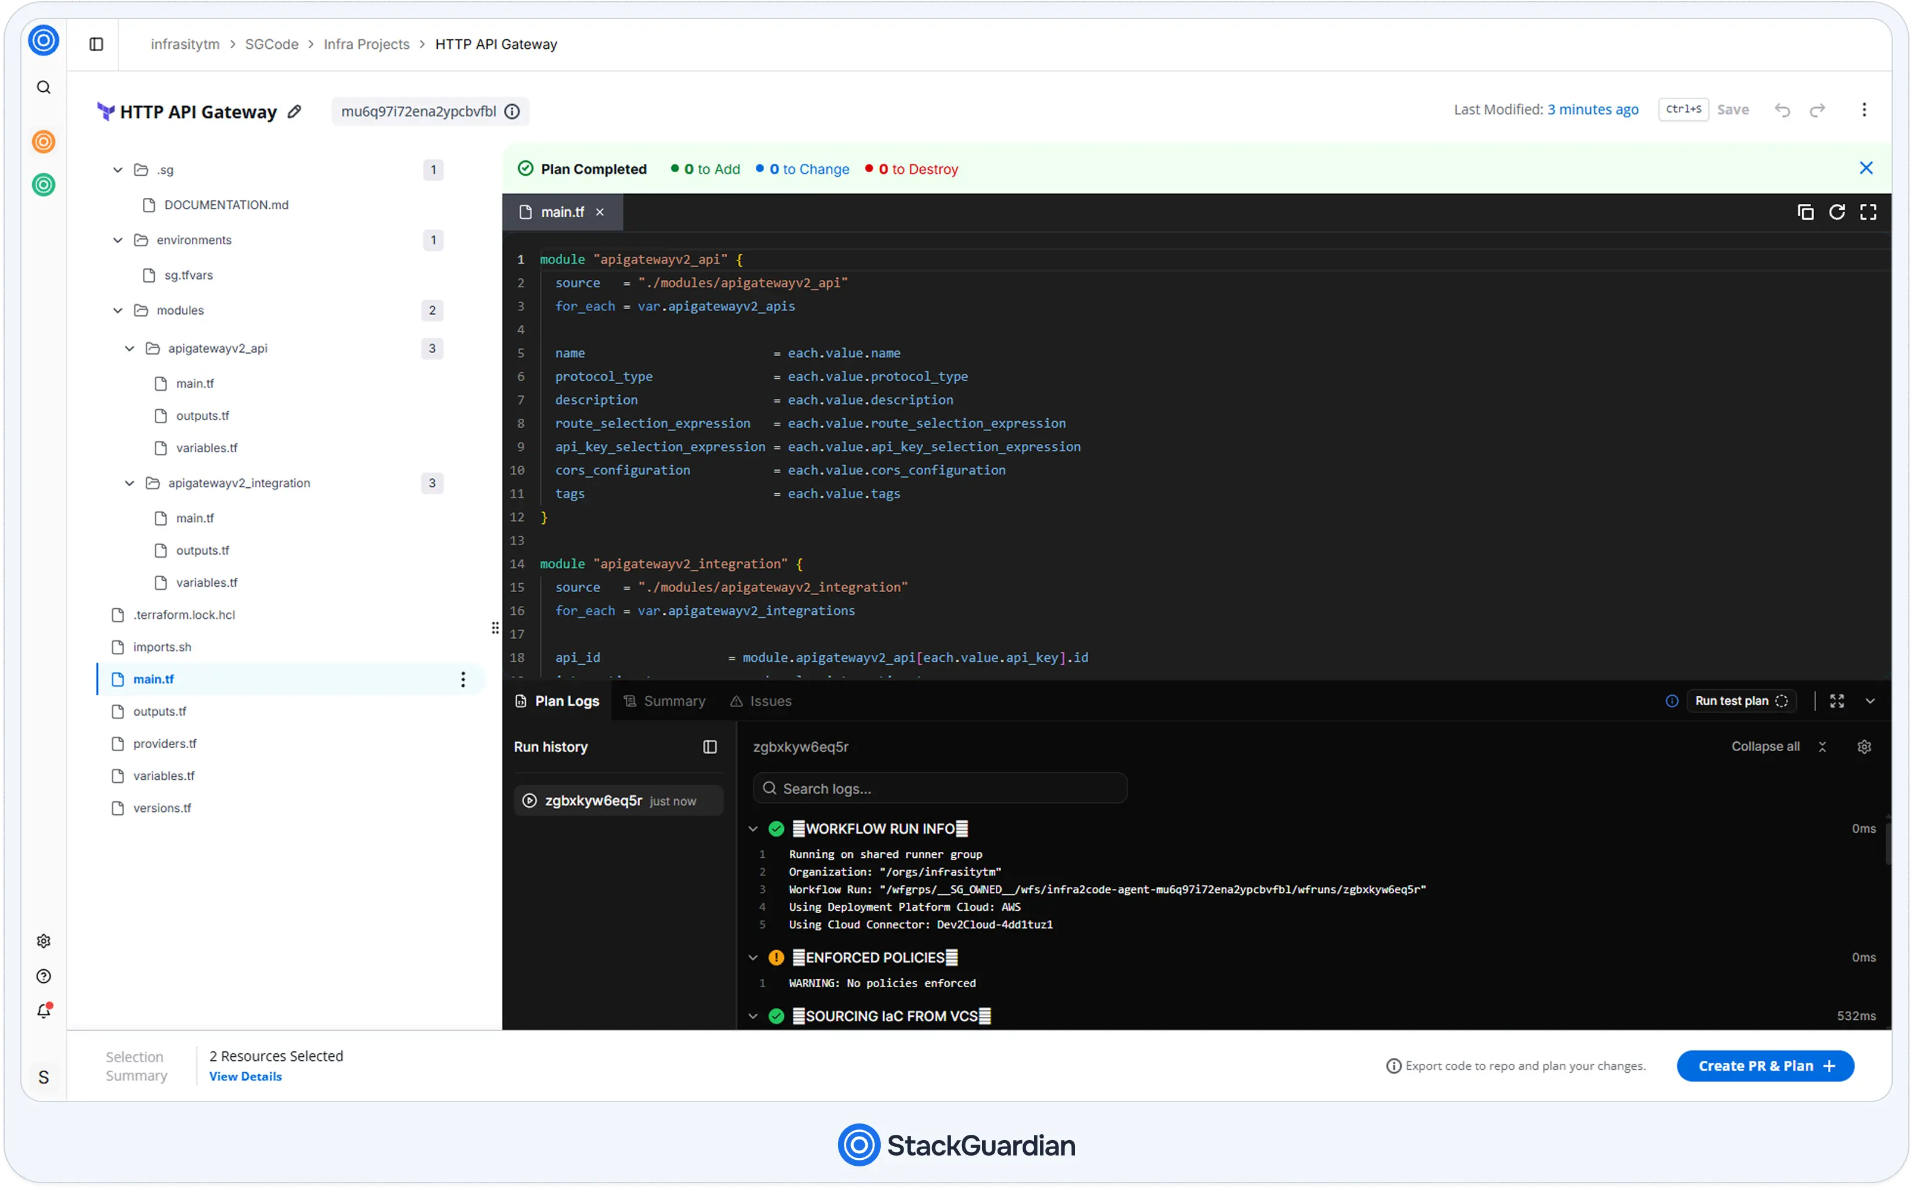Click the copy icon in editor toolbar

[1806, 212]
